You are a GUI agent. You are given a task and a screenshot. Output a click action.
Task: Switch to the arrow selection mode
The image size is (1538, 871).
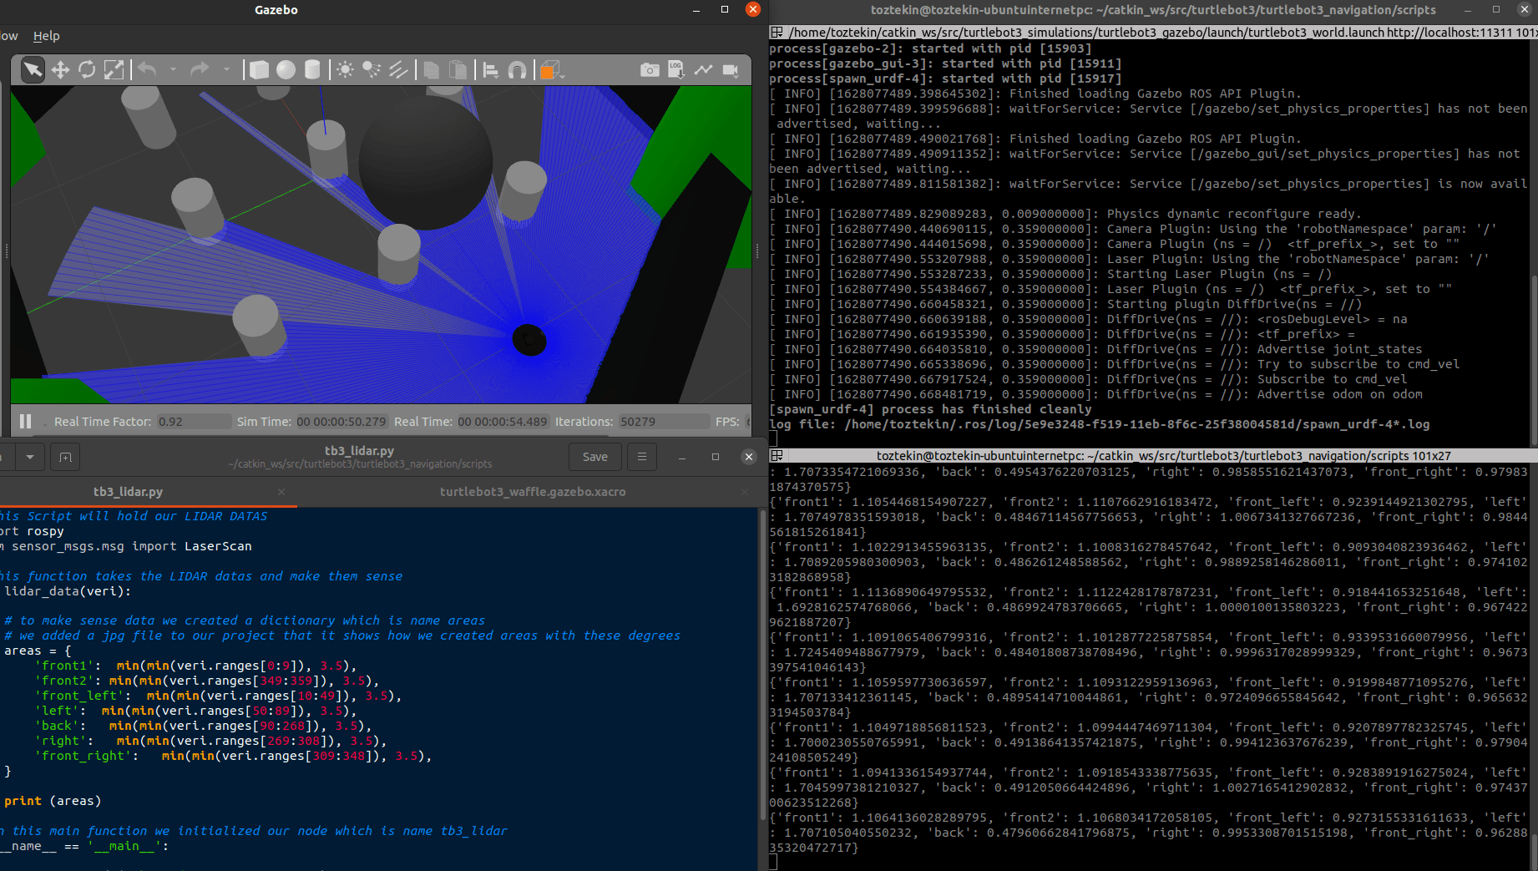coord(32,70)
